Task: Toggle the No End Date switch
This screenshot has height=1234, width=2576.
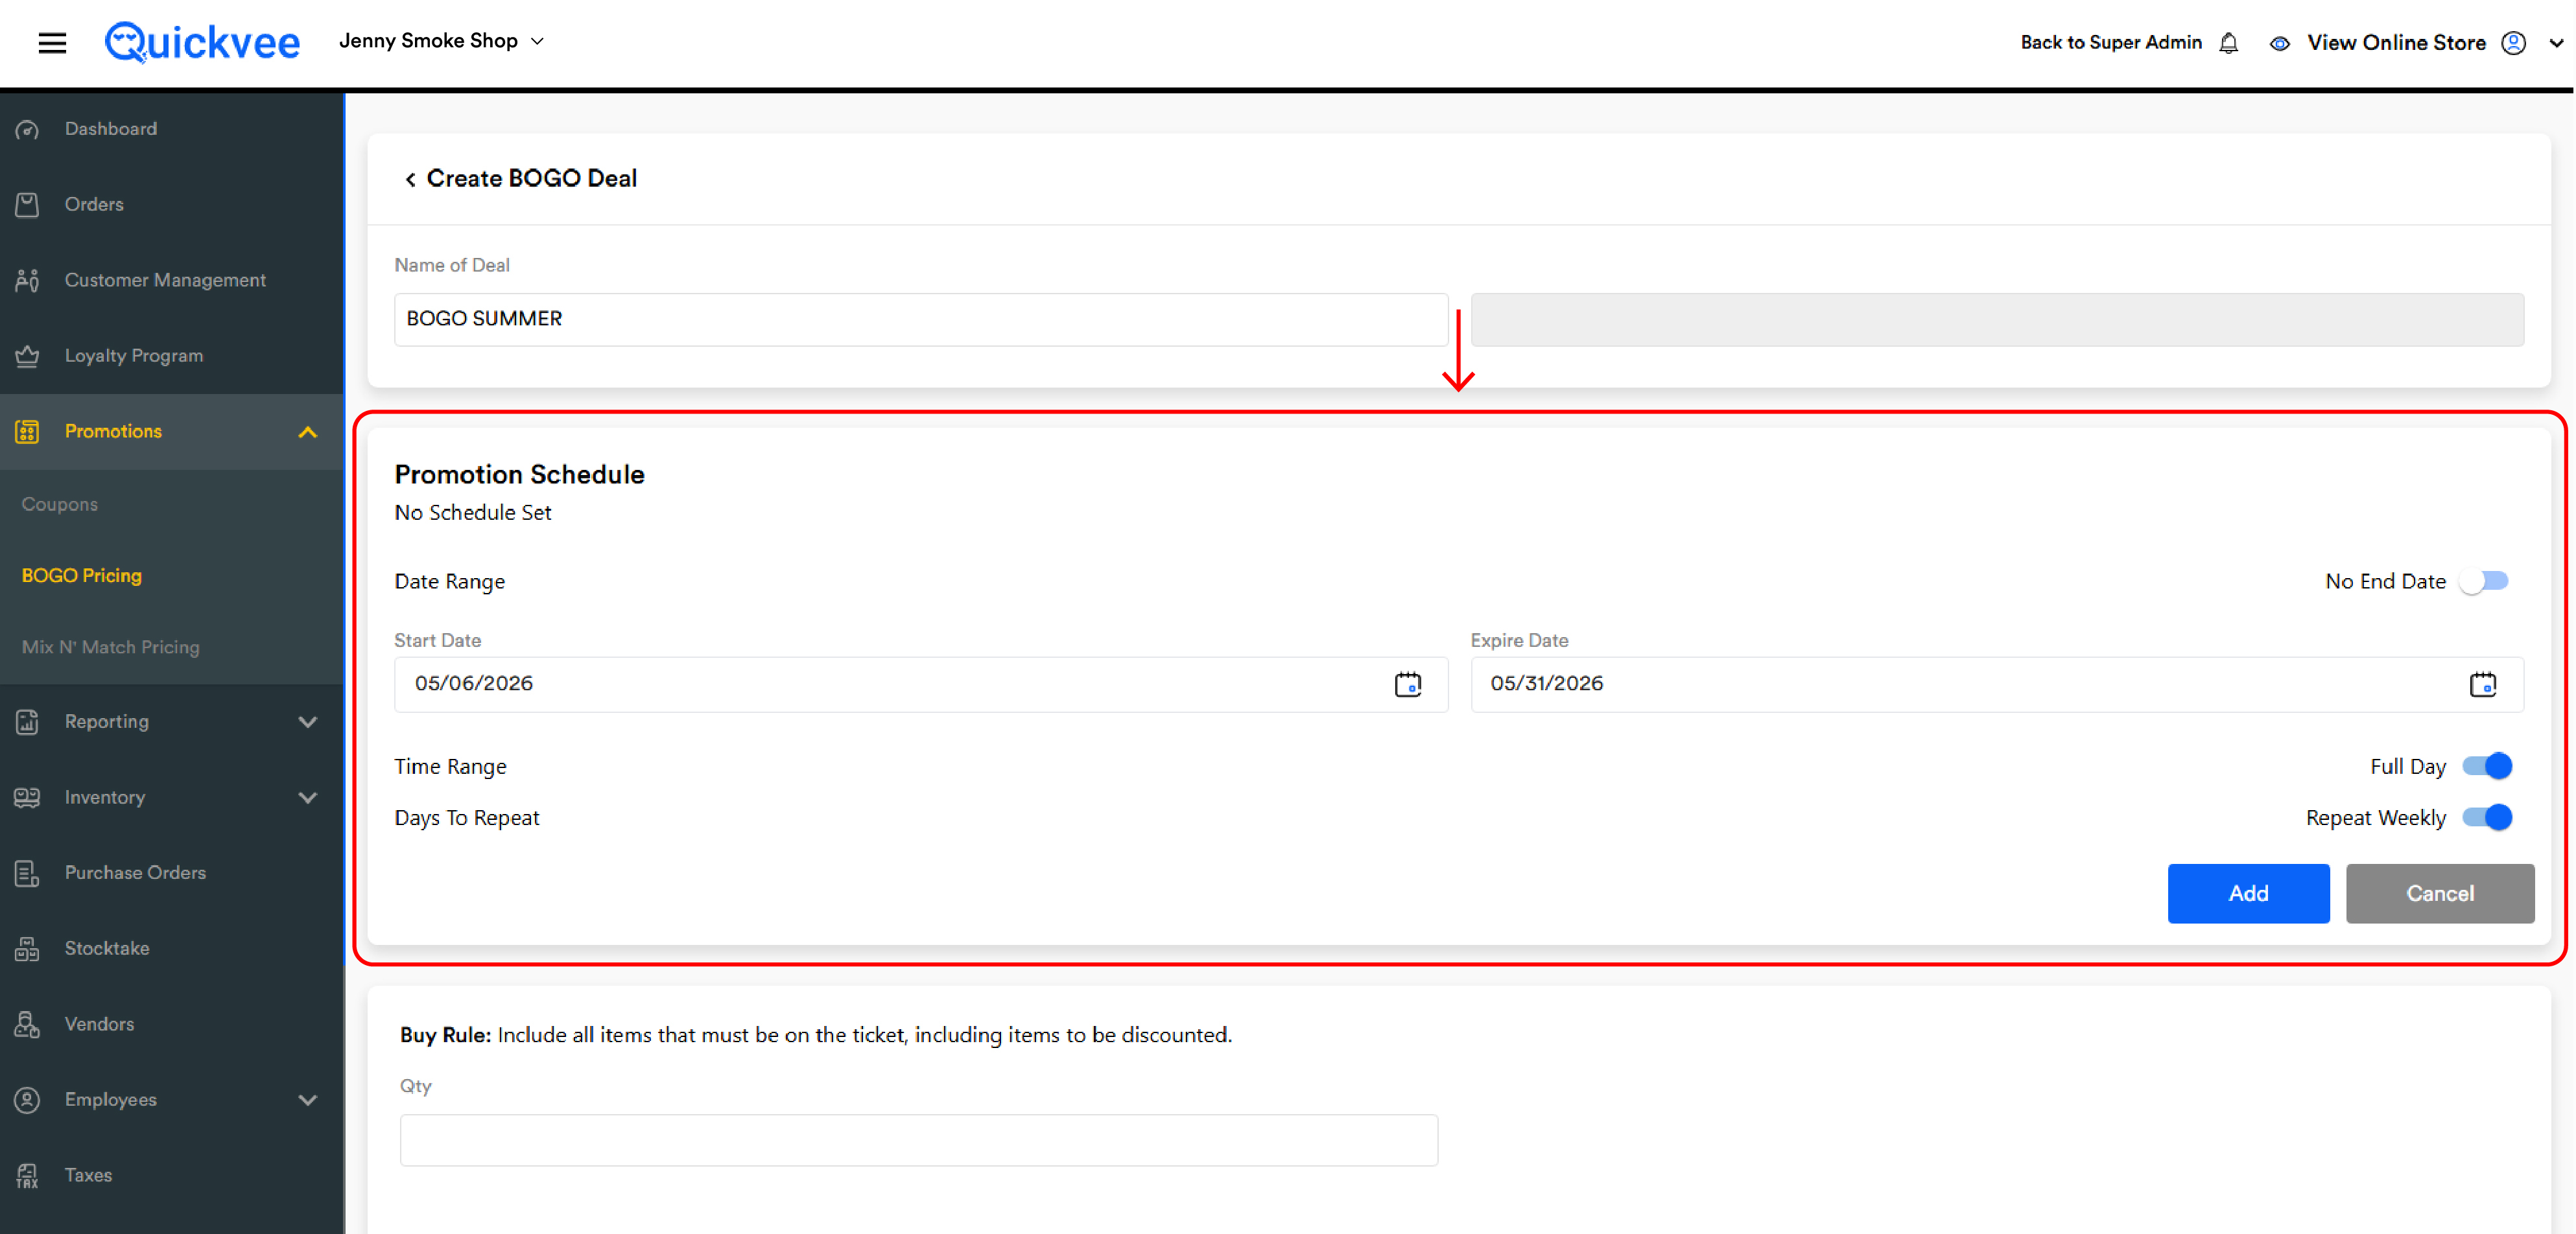Action: pos(2484,581)
